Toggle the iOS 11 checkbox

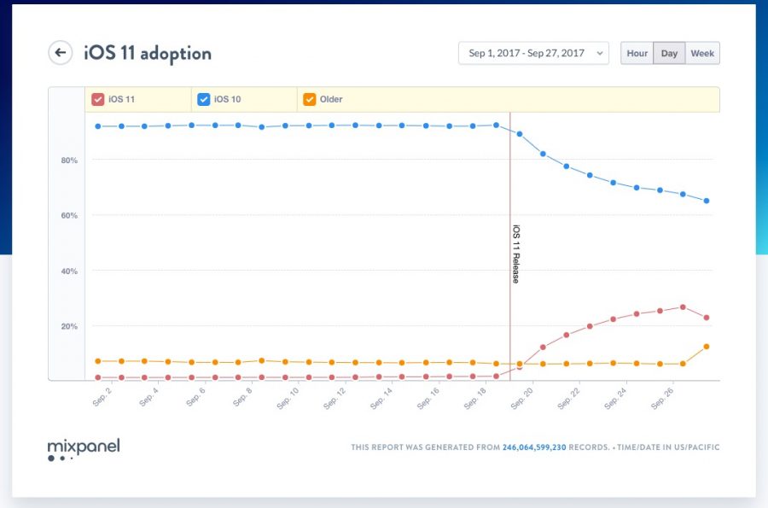click(98, 99)
